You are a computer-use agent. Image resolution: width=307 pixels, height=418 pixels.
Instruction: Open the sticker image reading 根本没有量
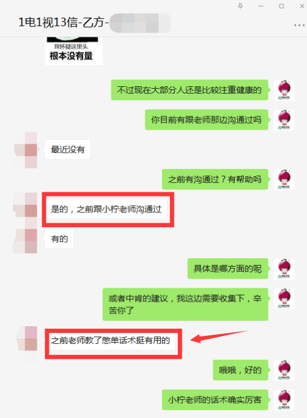[73, 51]
